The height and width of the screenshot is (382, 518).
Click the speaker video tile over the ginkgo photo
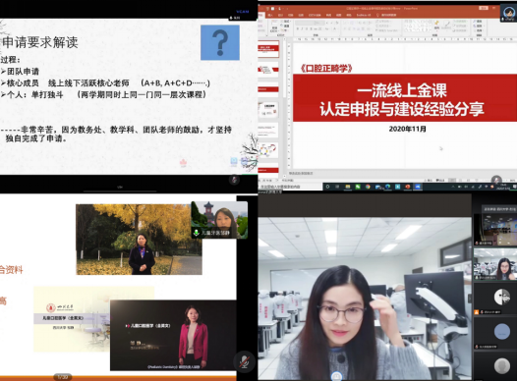(219, 220)
